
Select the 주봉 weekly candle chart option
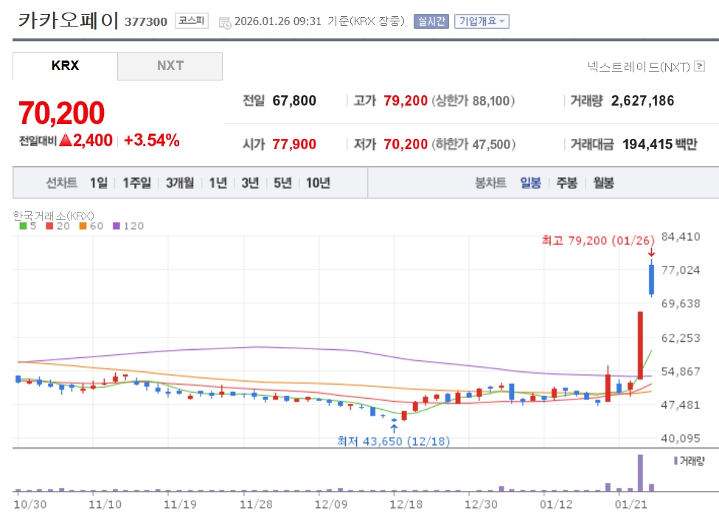point(566,183)
